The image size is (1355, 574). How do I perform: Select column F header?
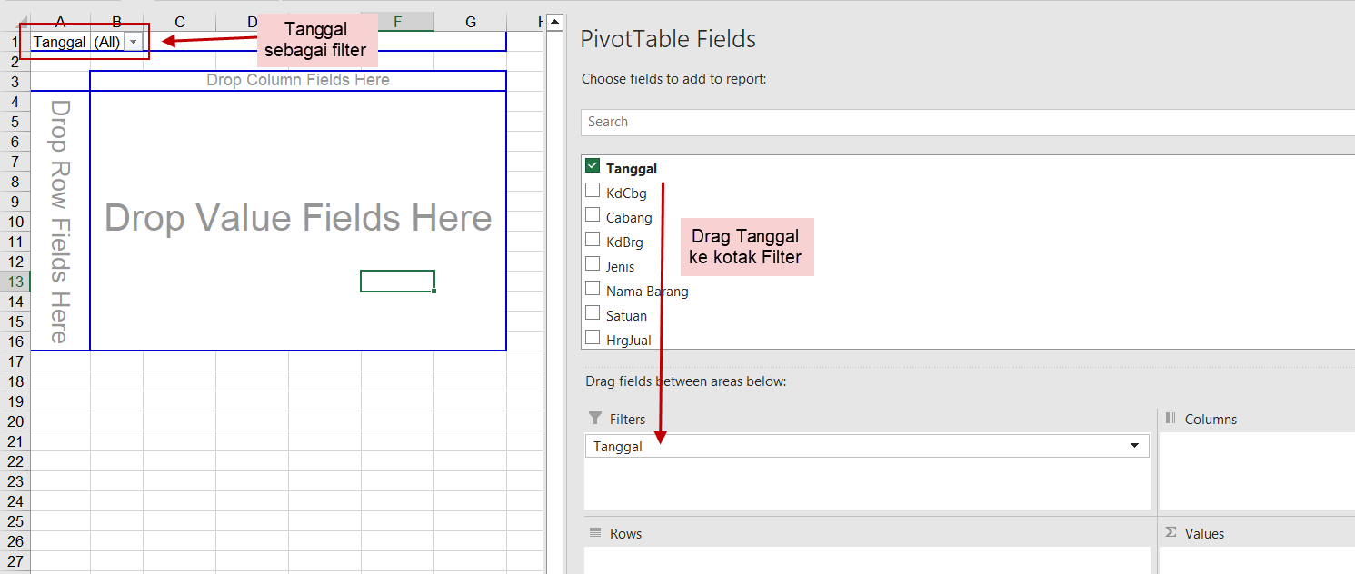coord(397,22)
